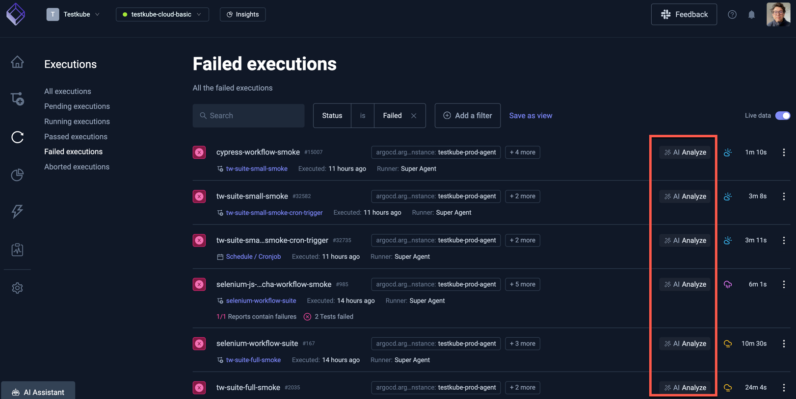Open tw-suite-small-smoke-cron-trigger link
The height and width of the screenshot is (399, 796).
pos(274,213)
